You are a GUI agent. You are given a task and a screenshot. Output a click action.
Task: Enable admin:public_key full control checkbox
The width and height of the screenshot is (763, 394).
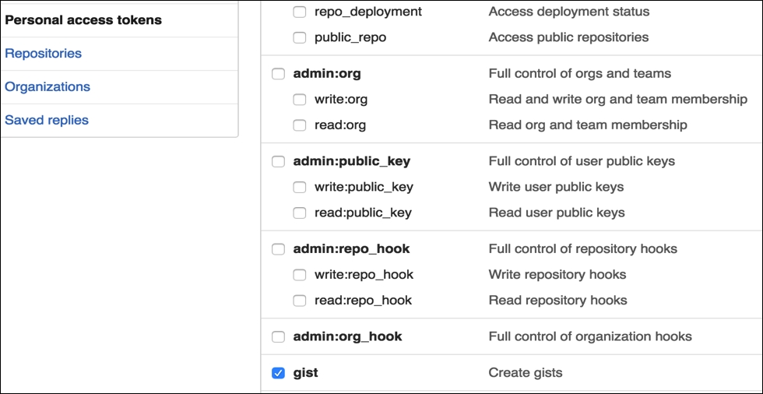pyautogui.click(x=278, y=162)
